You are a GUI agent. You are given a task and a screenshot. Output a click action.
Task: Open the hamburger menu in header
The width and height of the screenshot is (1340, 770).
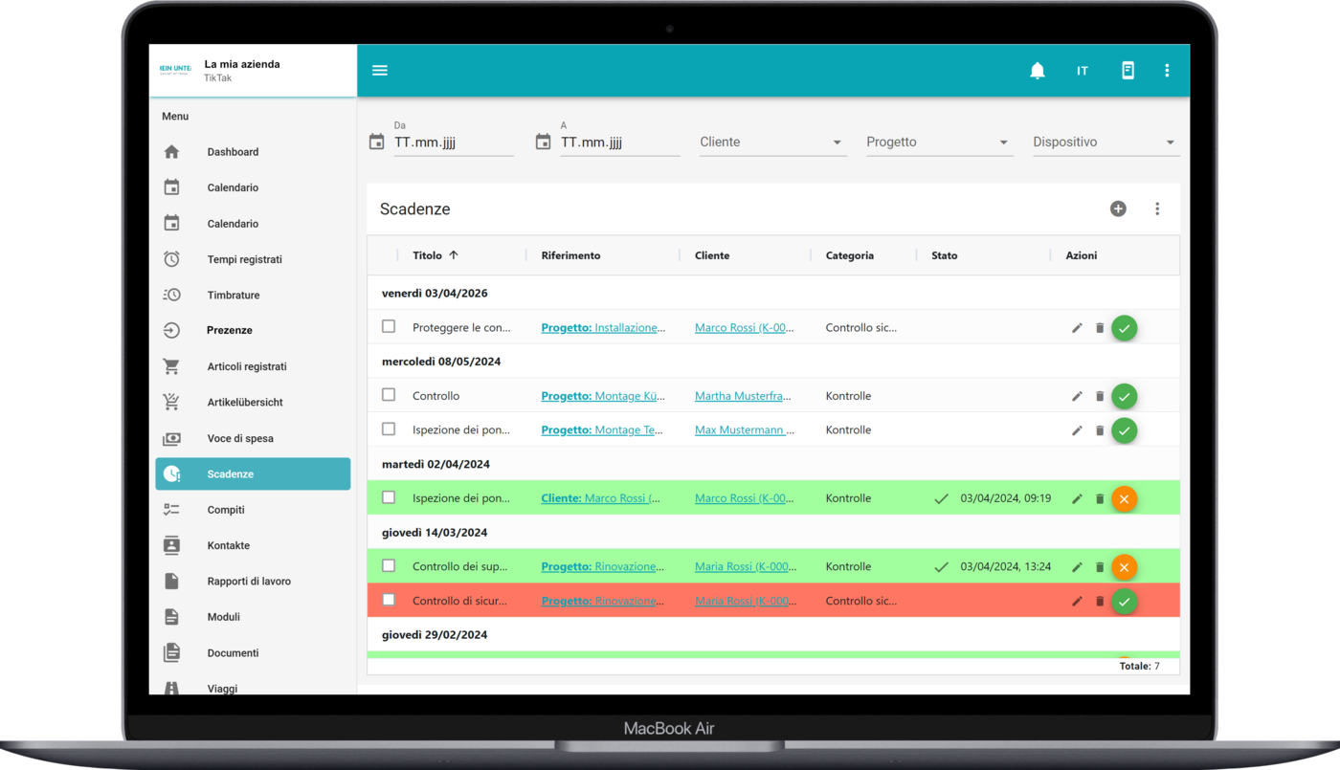380,71
